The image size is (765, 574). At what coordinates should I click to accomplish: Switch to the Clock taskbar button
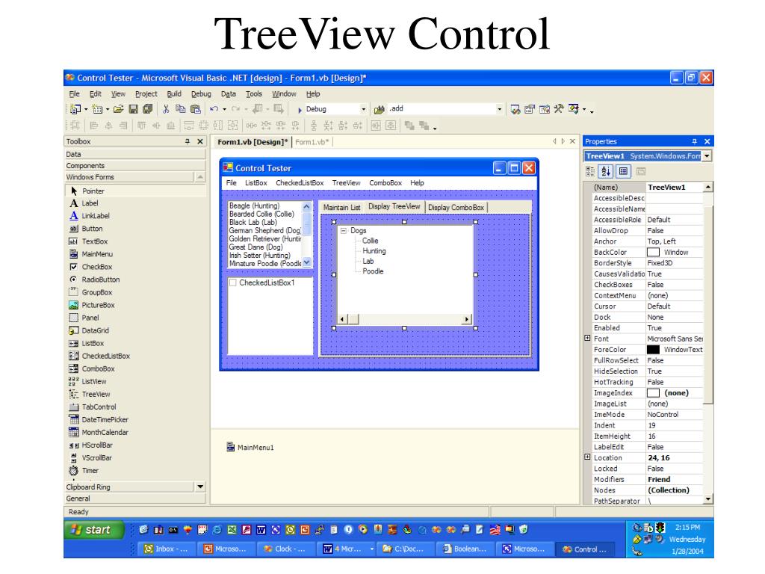pyautogui.click(x=284, y=549)
